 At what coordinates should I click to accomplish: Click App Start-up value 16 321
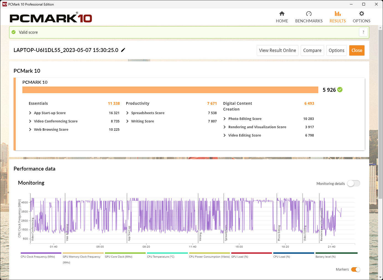tap(114, 113)
